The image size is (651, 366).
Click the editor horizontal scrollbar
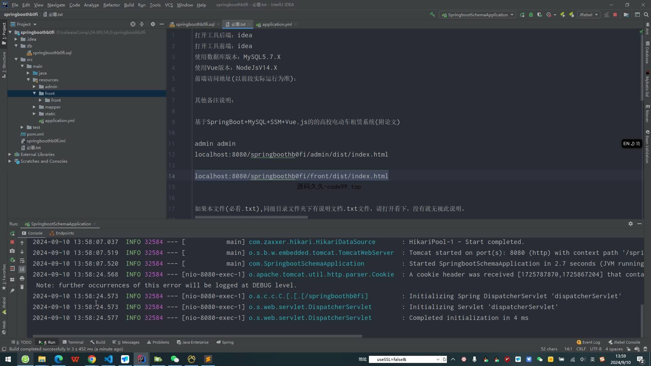251,217
